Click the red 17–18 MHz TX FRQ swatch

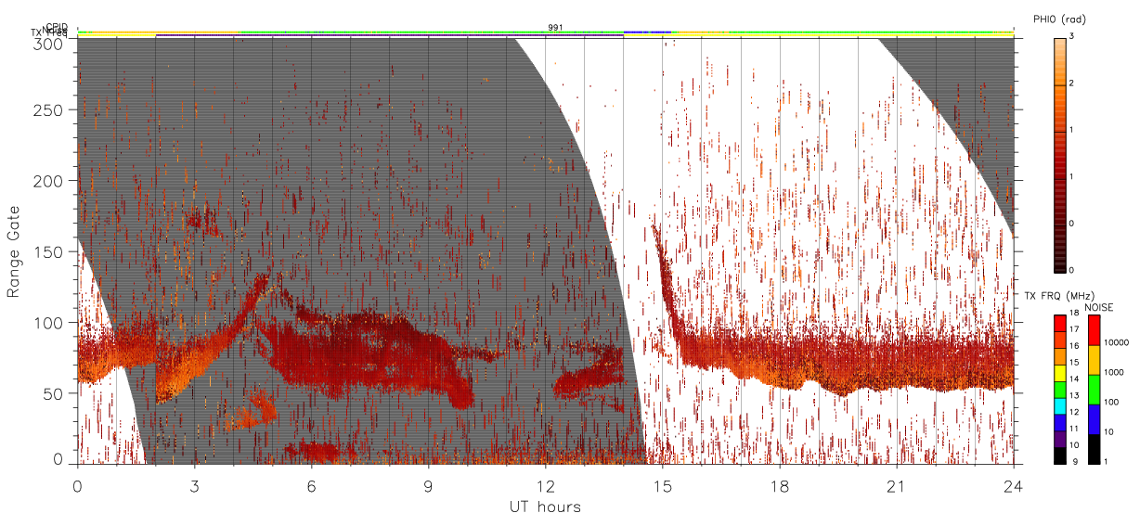pos(1059,323)
